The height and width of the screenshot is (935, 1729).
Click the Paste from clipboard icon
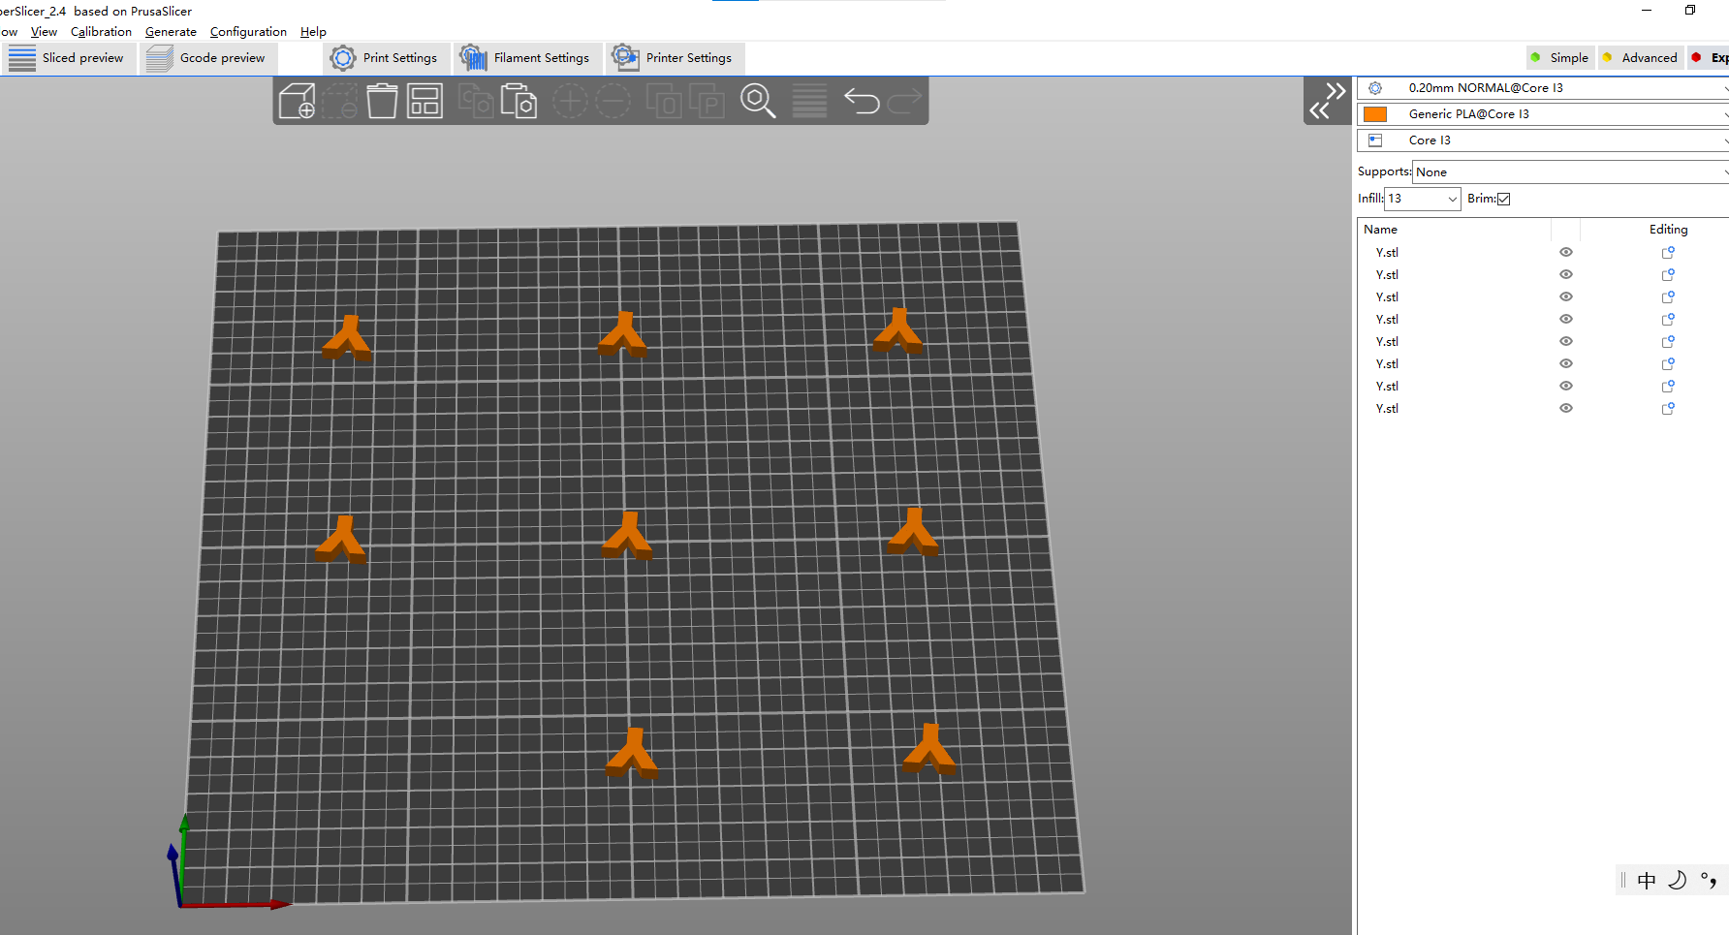click(519, 101)
